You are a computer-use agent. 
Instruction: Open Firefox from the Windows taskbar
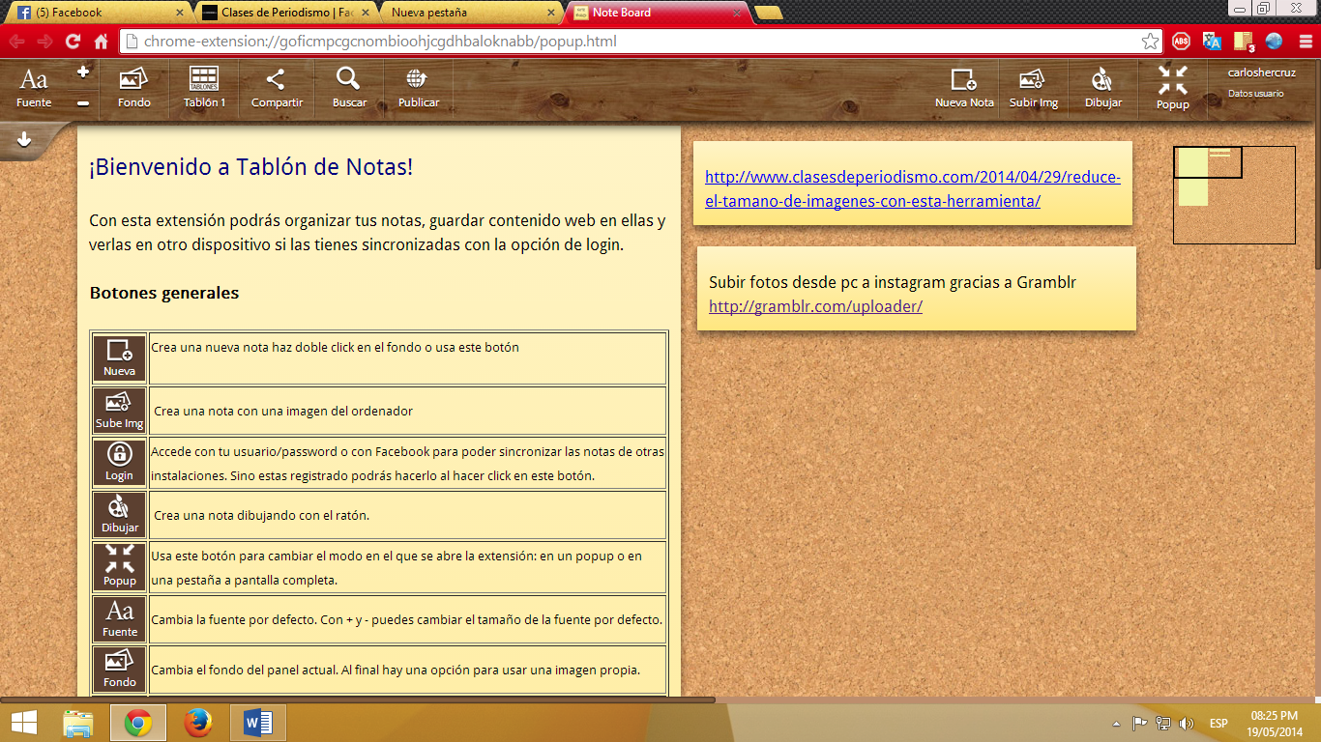(x=198, y=723)
